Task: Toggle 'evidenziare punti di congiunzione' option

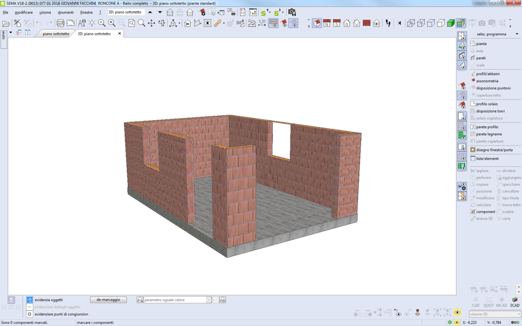Action: tap(30, 314)
